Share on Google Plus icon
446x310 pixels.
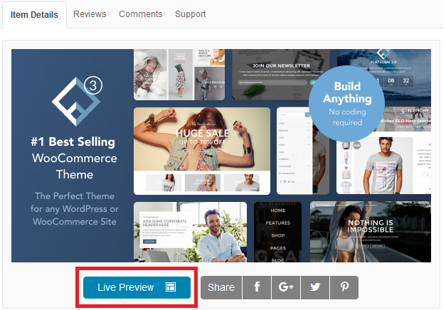(x=286, y=287)
